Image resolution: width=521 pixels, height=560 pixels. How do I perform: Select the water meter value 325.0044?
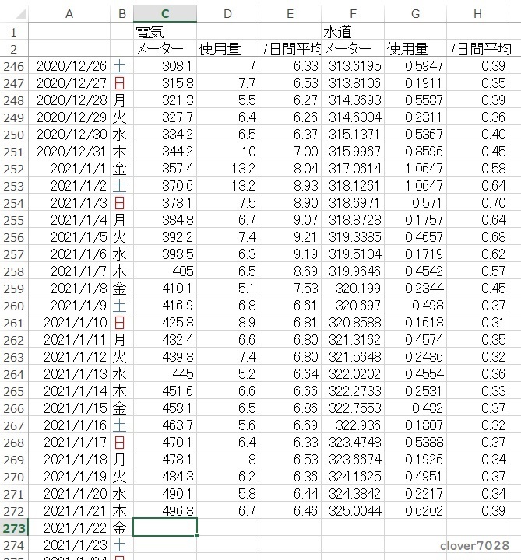click(x=353, y=510)
